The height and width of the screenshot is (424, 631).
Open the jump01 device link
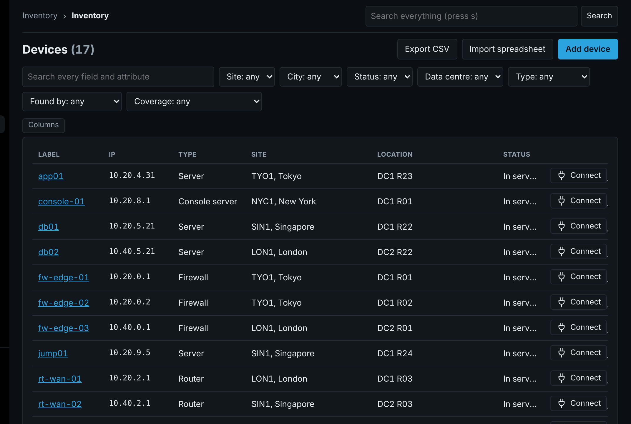pyautogui.click(x=53, y=353)
